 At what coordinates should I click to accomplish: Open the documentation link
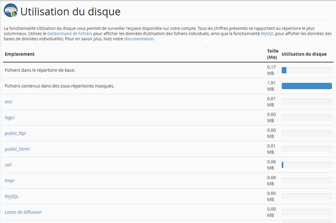138,39
